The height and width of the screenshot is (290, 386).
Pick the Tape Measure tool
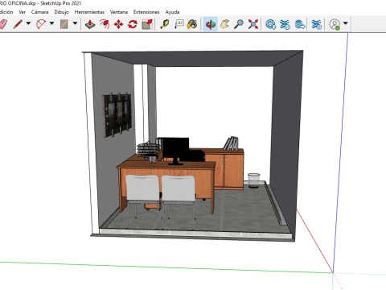coord(165,24)
